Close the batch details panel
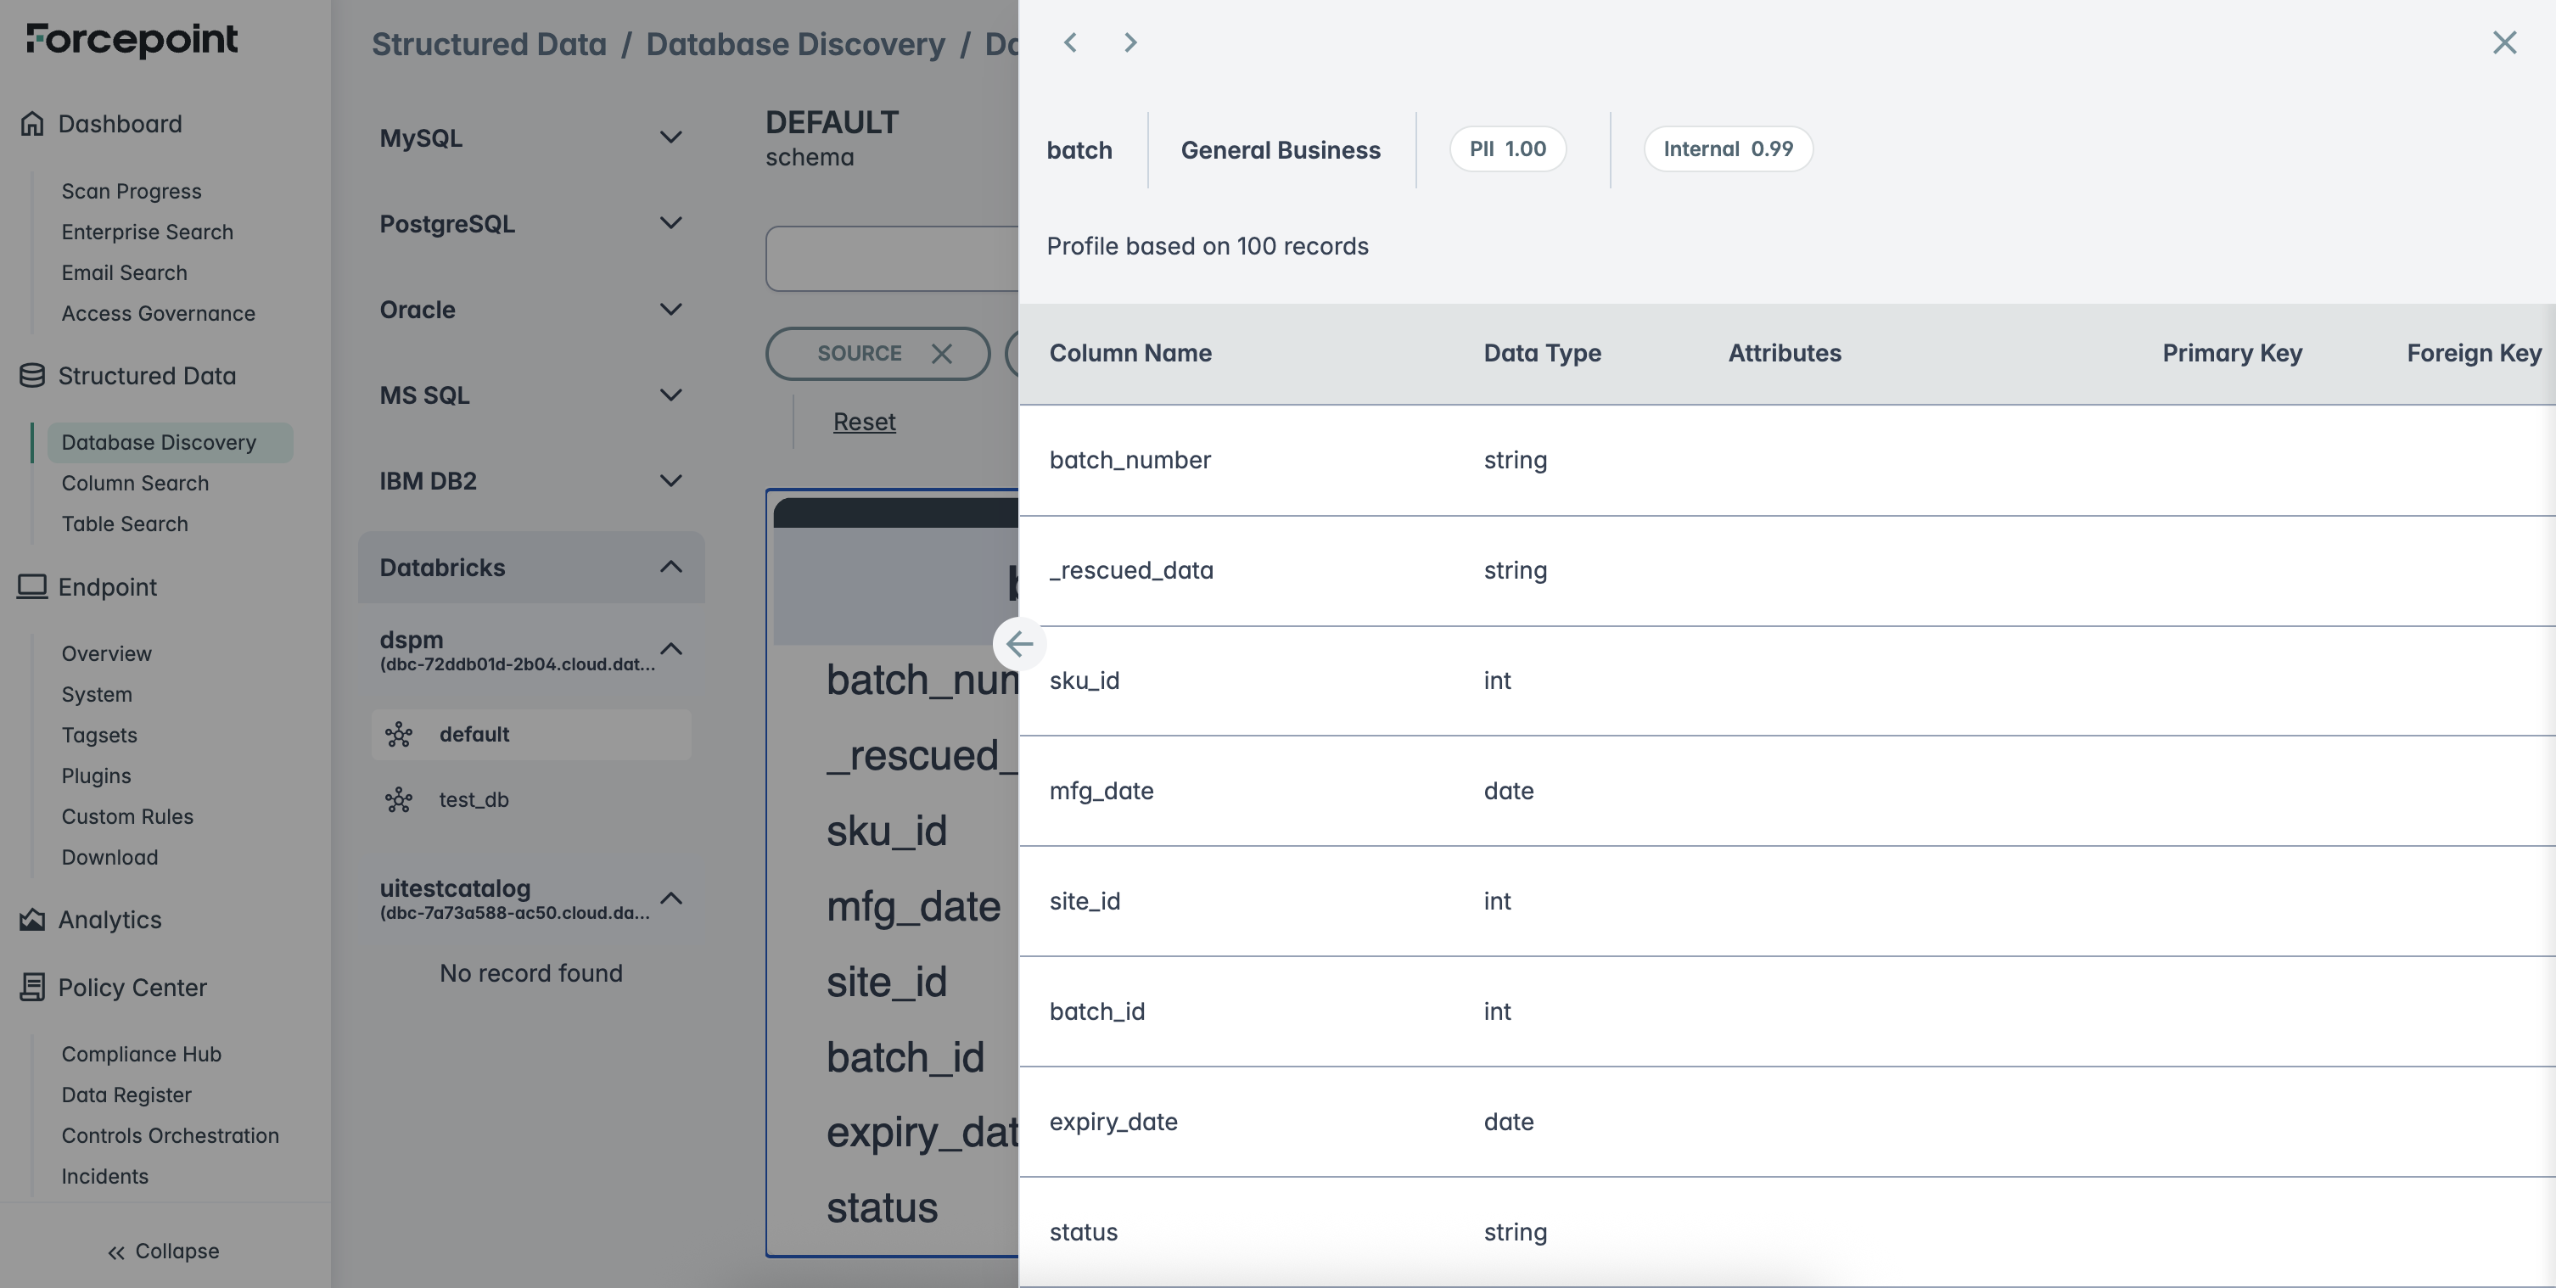 pyautogui.click(x=2504, y=42)
